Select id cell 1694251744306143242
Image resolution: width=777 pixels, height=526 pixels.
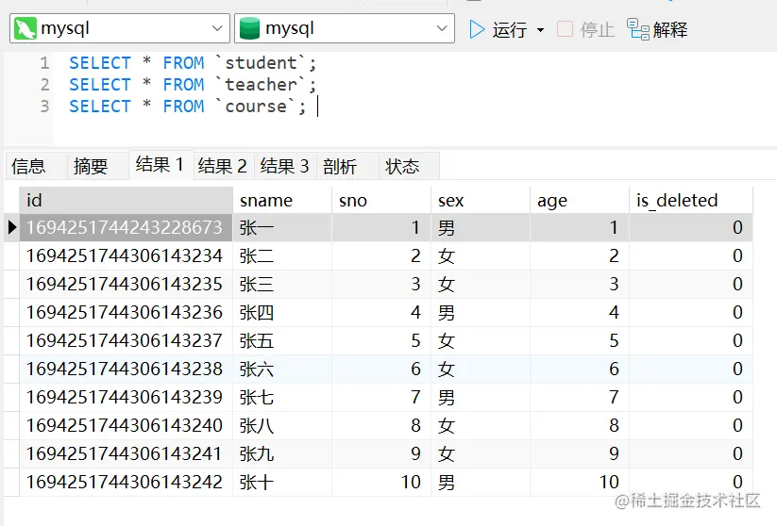click(x=126, y=482)
